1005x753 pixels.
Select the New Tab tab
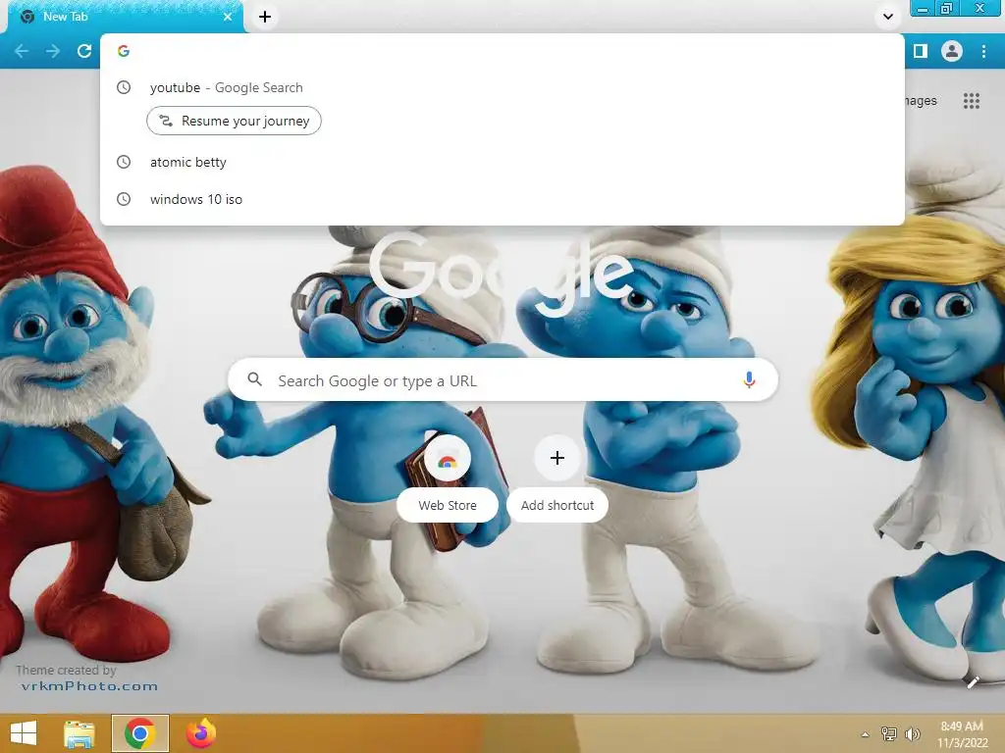click(x=125, y=17)
